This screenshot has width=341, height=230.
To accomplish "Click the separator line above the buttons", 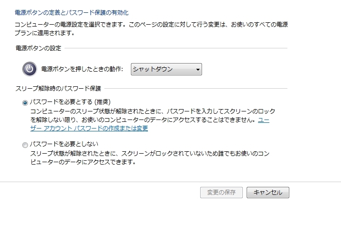I will (170, 182).
